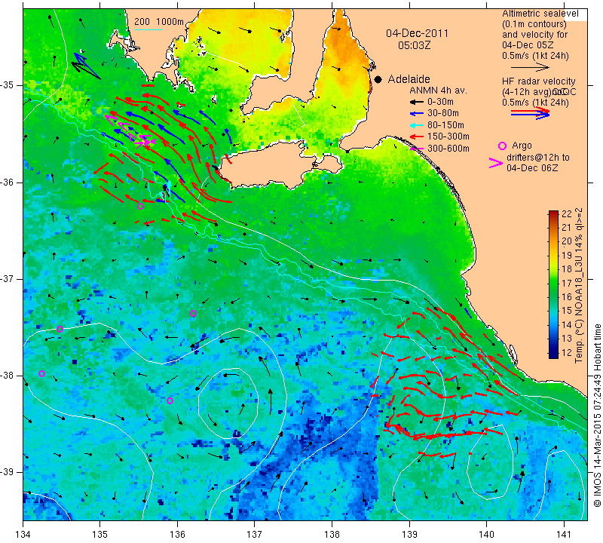
Task: Click the 'Argo' legend label
Action: (522, 146)
